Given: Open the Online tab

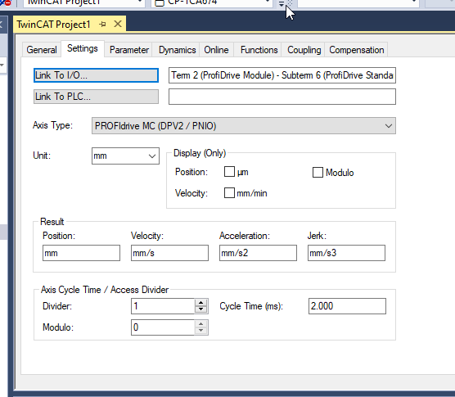Looking at the screenshot, I should [x=216, y=50].
